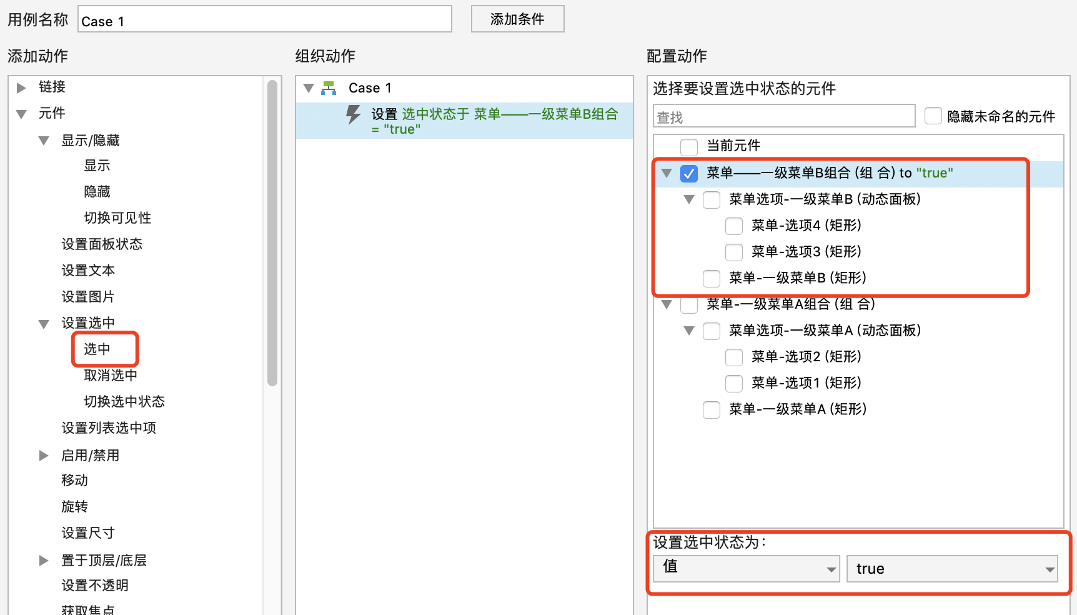Viewport: 1077px width, 615px height.
Task: Collapse the Case 1 node
Action: point(309,88)
